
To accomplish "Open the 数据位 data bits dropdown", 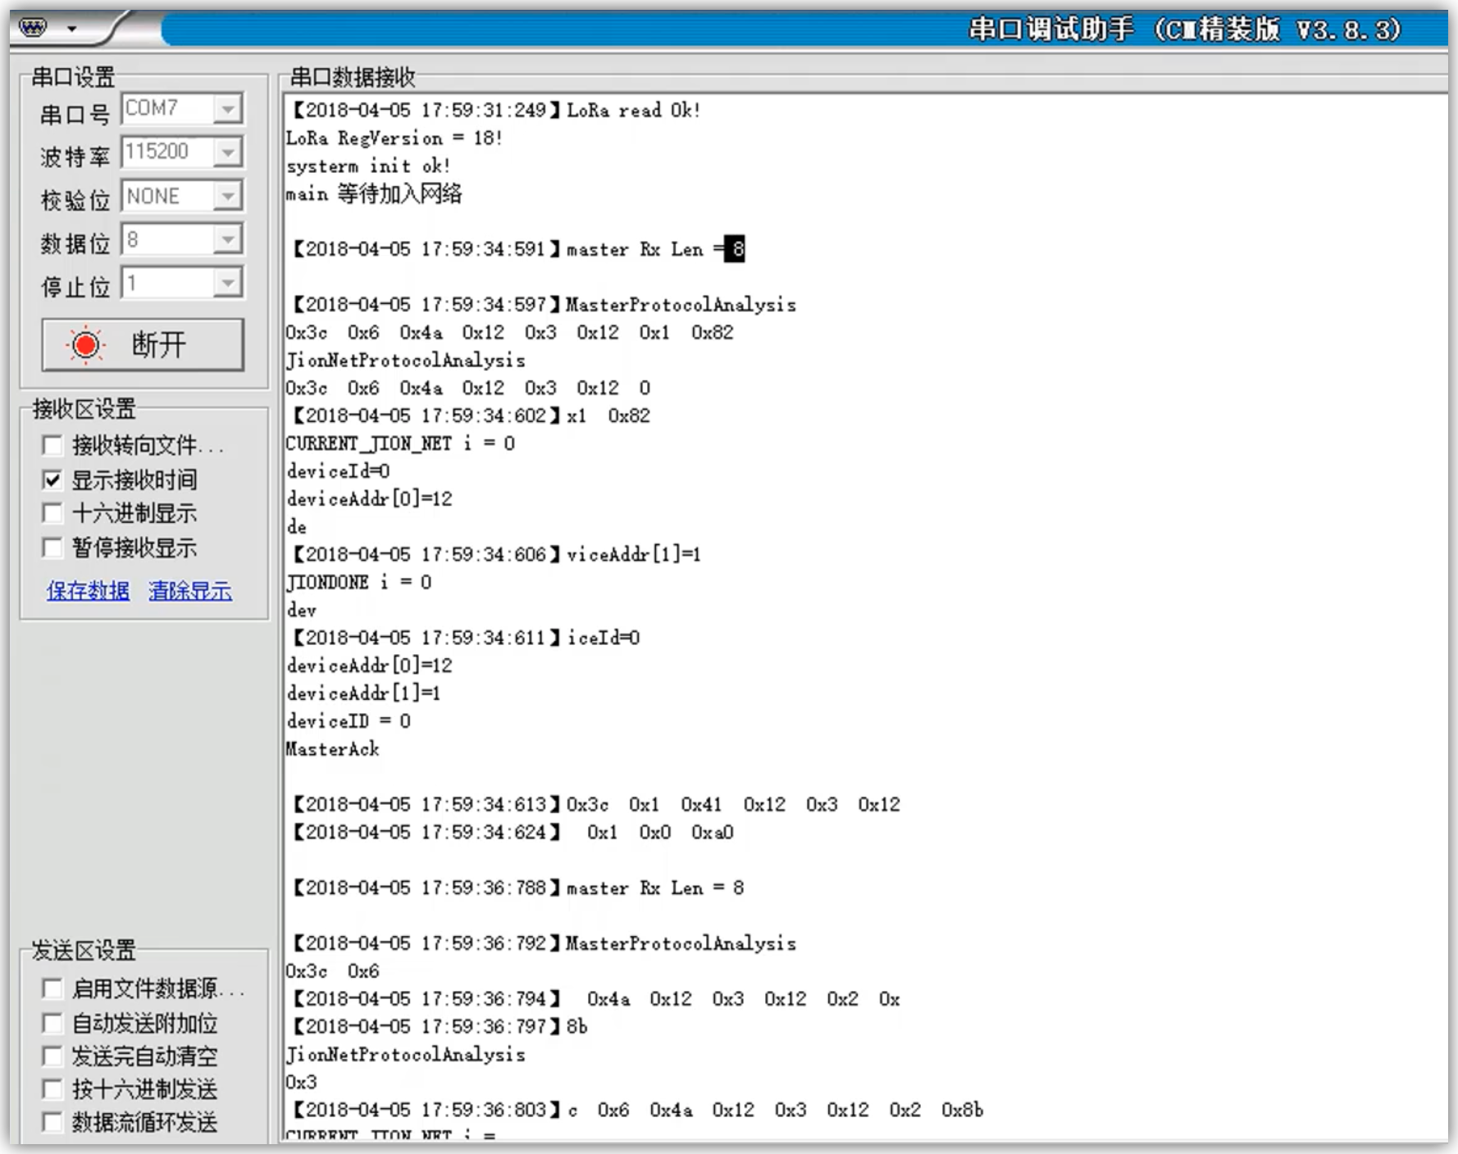I will click(x=227, y=239).
